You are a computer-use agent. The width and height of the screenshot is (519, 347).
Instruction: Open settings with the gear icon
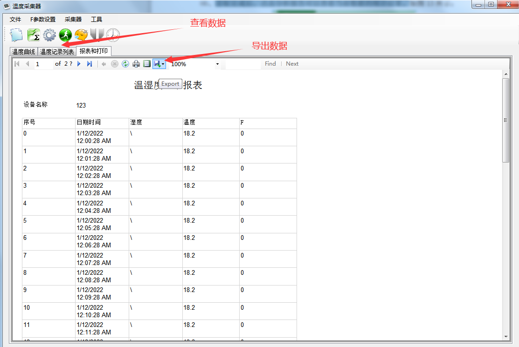tap(49, 35)
